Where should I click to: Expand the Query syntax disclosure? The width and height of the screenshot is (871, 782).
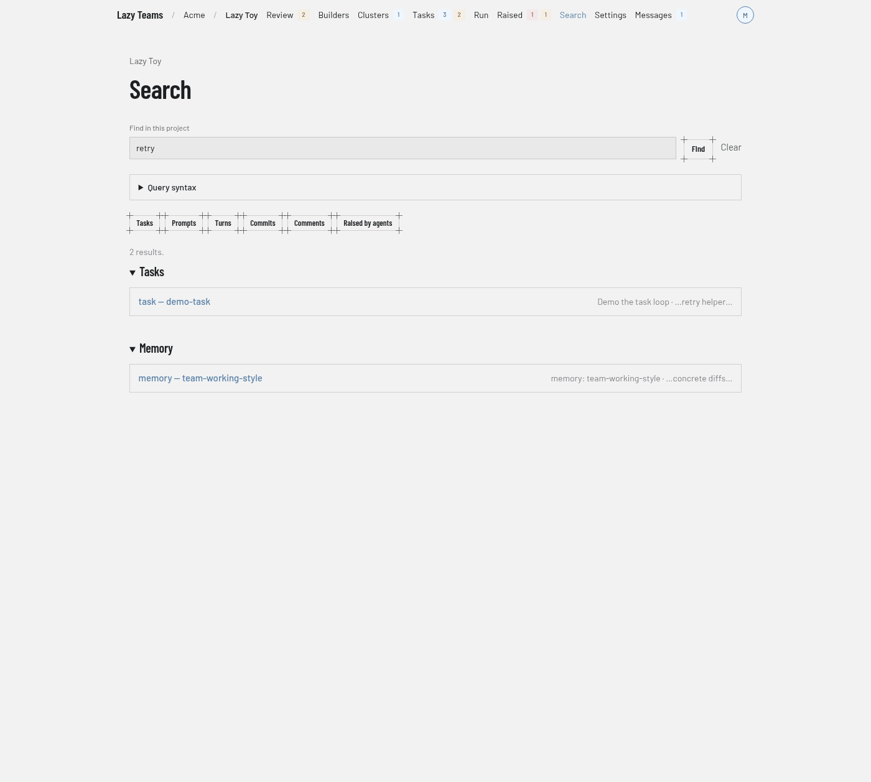click(435, 187)
